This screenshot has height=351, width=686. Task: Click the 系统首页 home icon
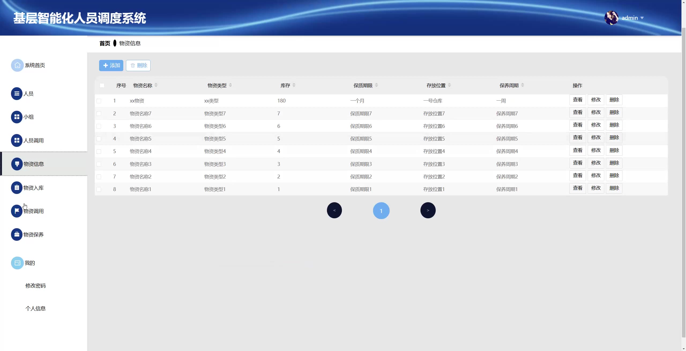17,65
